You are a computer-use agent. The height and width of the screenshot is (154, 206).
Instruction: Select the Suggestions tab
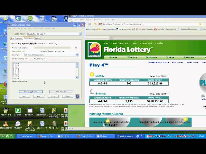pyautogui.click(x=29, y=38)
